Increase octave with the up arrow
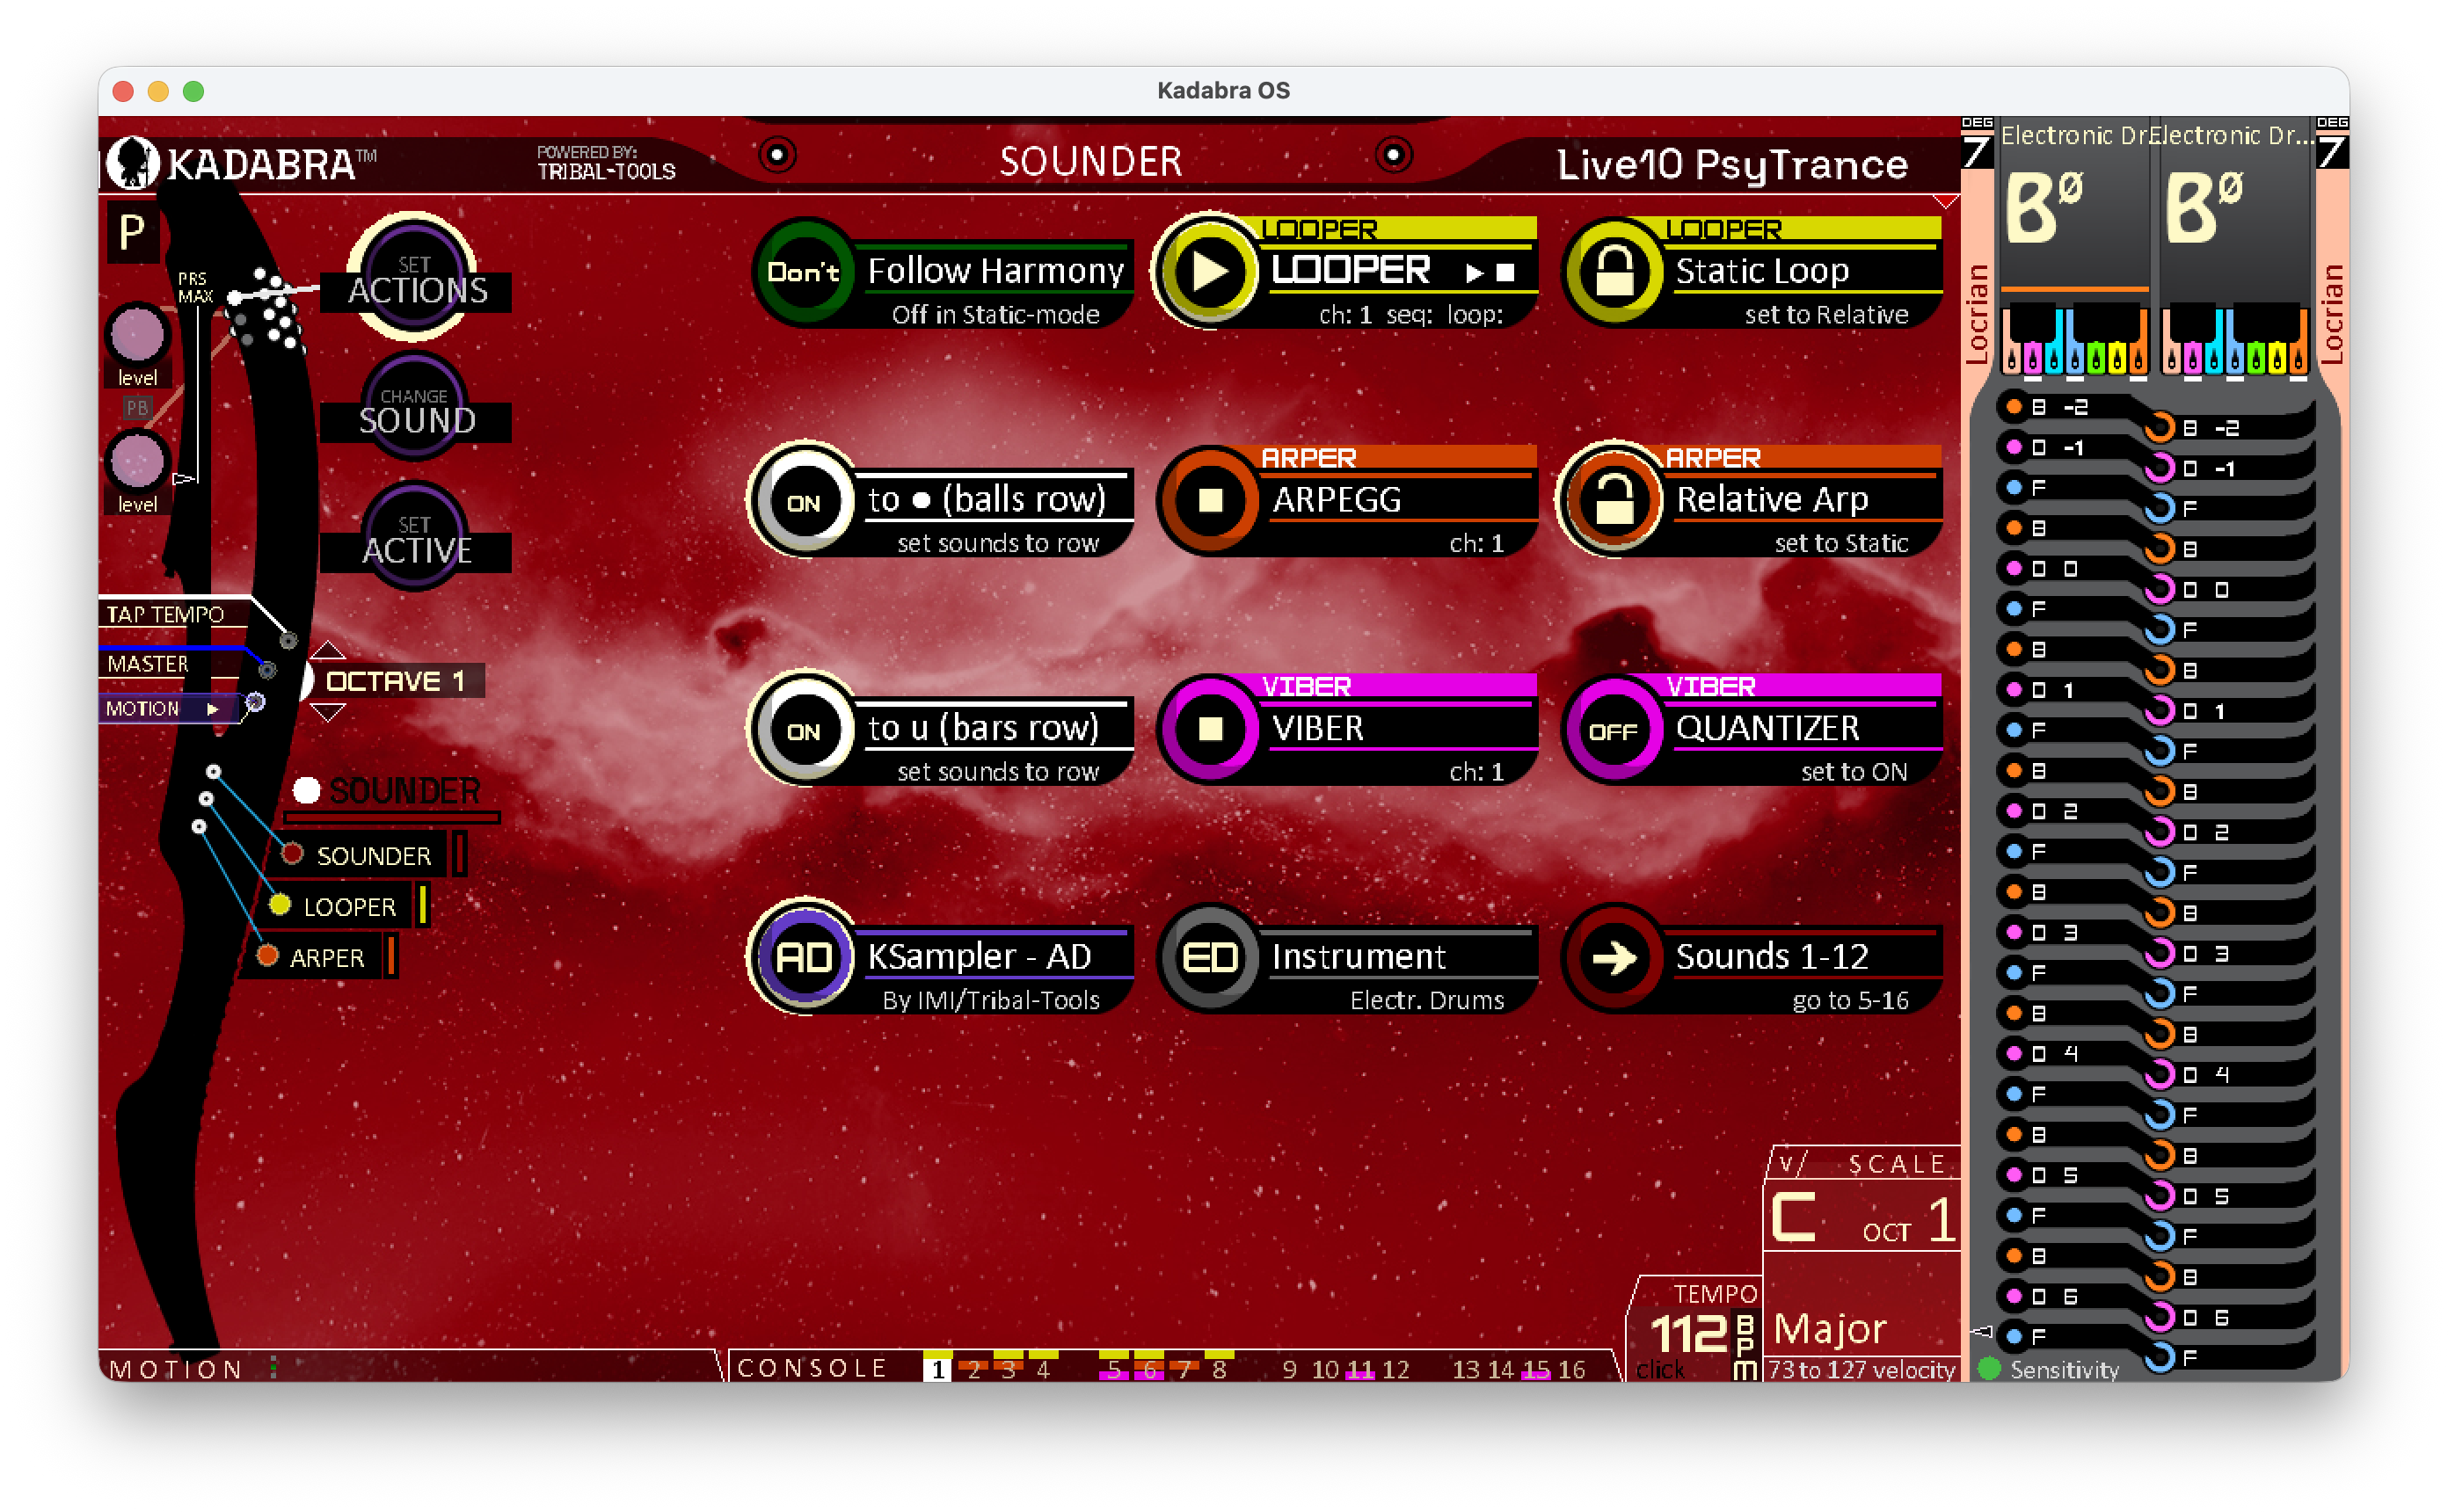2448x1512 pixels. click(x=328, y=650)
